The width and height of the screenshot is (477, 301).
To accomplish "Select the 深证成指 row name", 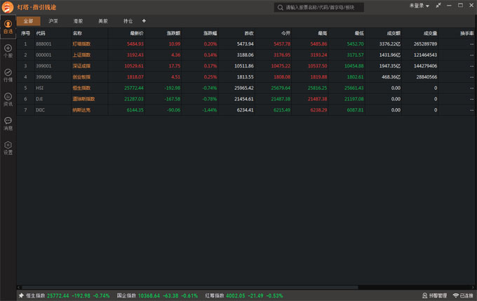I will coord(81,66).
